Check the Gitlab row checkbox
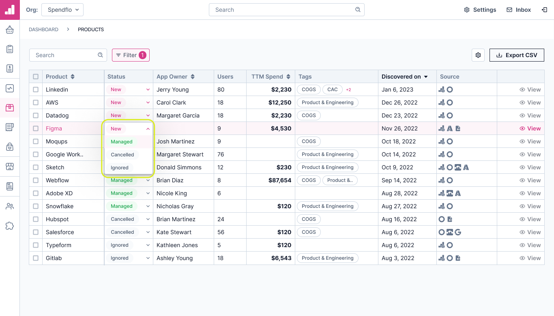This screenshot has width=554, height=316. click(36, 258)
